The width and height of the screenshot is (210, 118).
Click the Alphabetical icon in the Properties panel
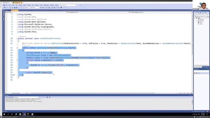coord(197,73)
